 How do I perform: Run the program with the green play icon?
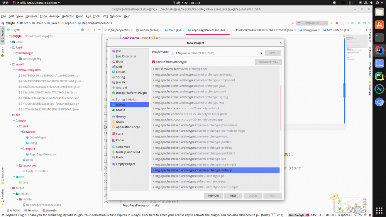point(331,23)
